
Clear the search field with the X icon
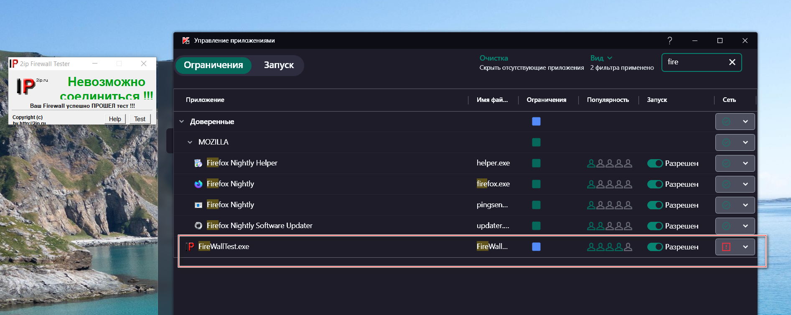coord(732,62)
